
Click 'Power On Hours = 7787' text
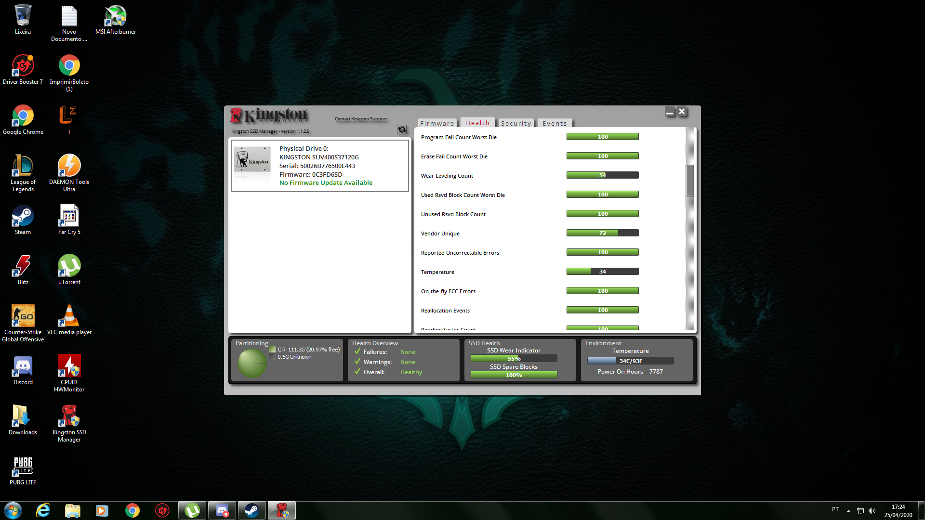630,372
